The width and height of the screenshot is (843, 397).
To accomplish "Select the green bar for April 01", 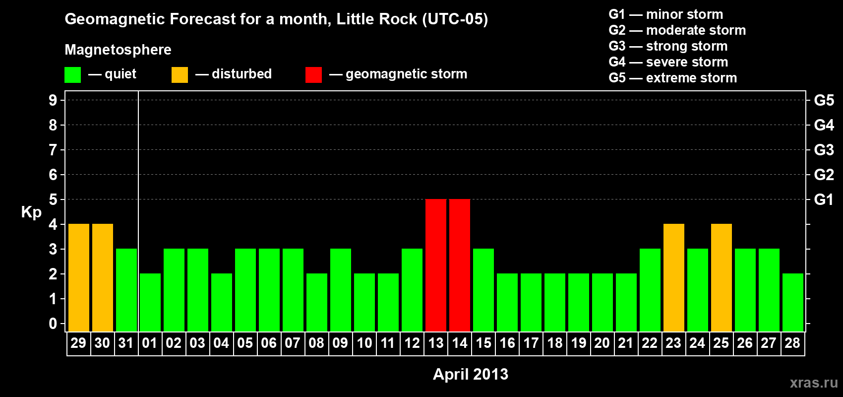I will pyautogui.click(x=150, y=302).
